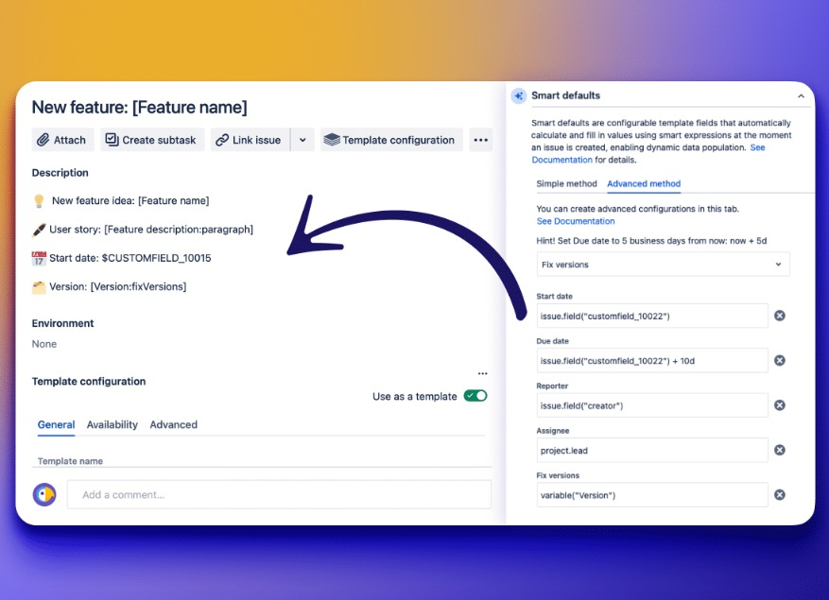Remove the Assignee smart default
The width and height of the screenshot is (829, 600).
click(x=780, y=450)
